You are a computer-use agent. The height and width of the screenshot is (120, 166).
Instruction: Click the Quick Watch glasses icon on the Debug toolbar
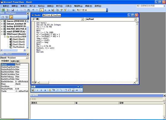(77, 90)
